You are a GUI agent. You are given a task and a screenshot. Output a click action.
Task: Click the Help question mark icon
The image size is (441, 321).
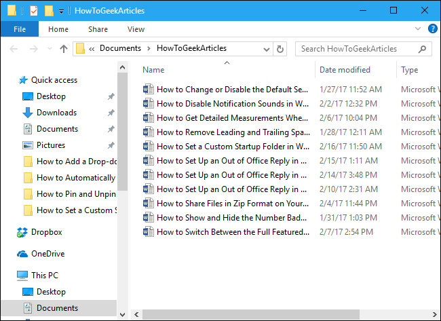[432, 29]
